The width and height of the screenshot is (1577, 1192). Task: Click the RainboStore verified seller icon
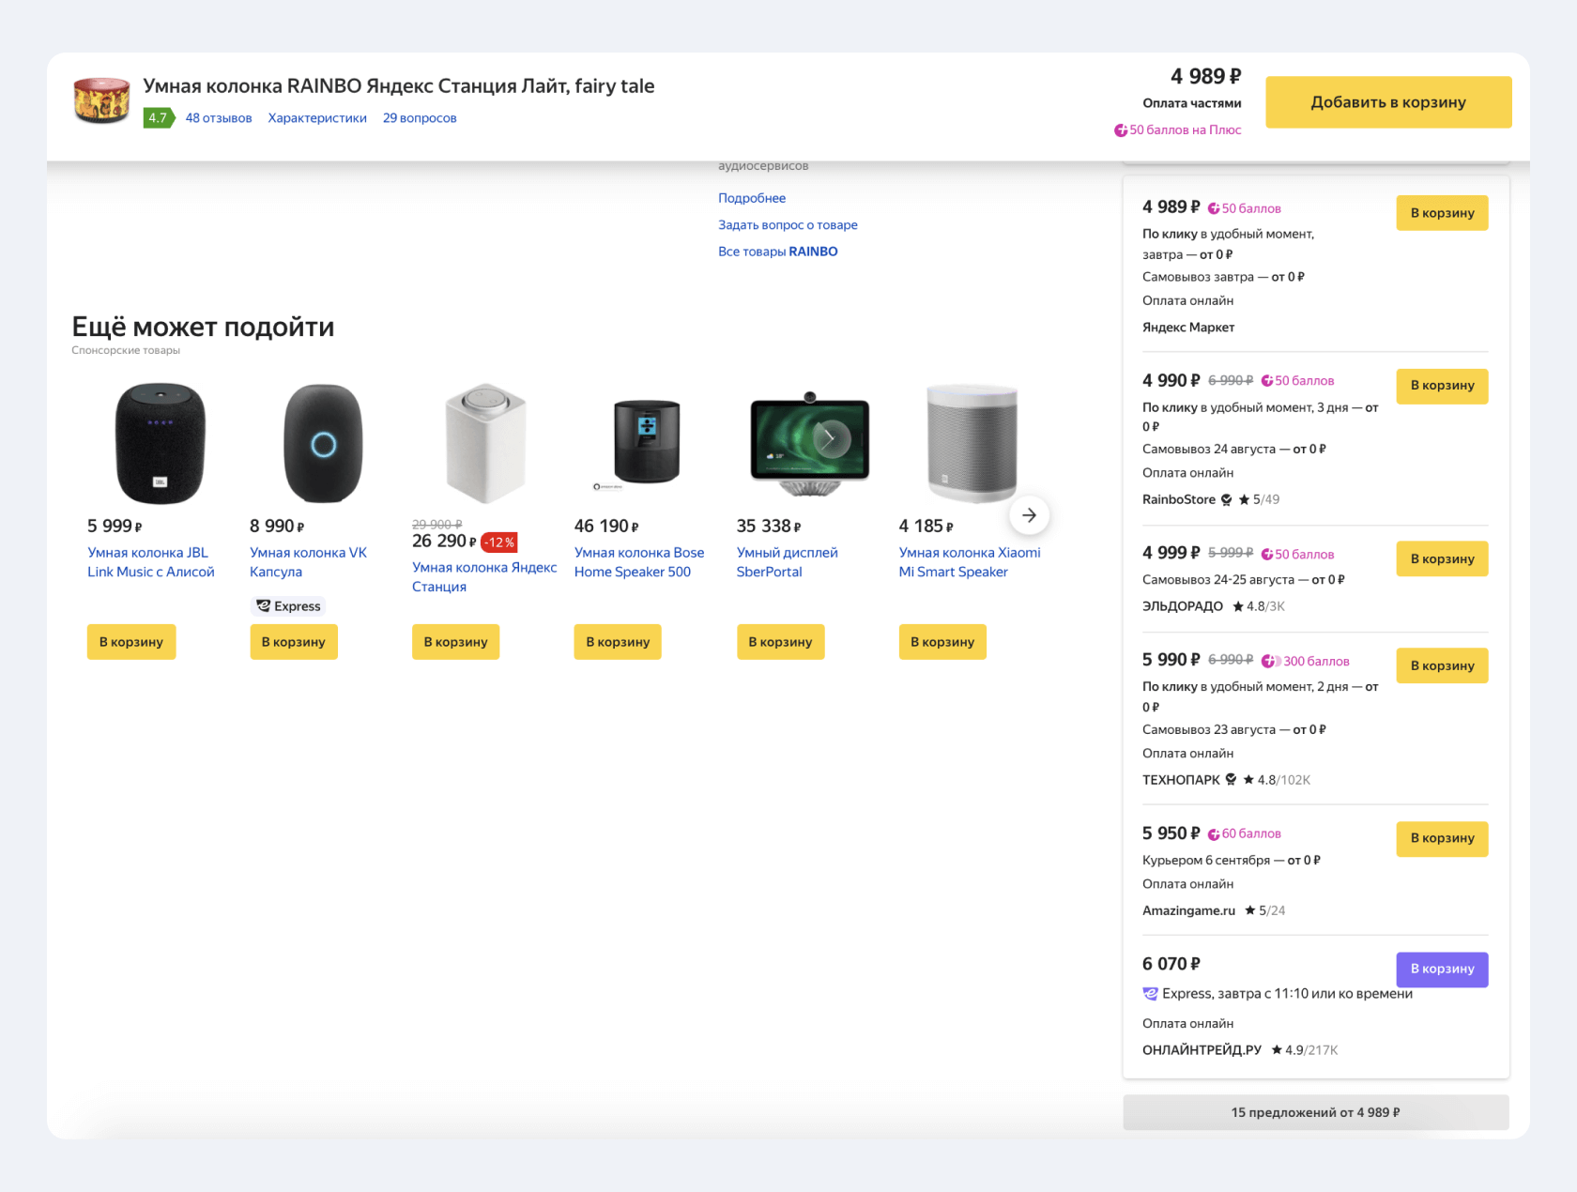[1226, 500]
